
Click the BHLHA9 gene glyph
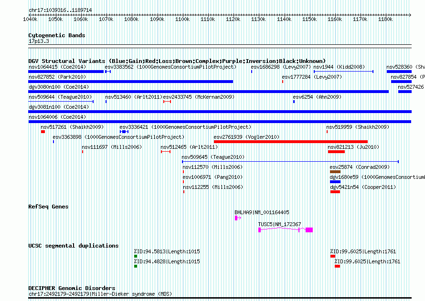pyautogui.click(x=238, y=218)
